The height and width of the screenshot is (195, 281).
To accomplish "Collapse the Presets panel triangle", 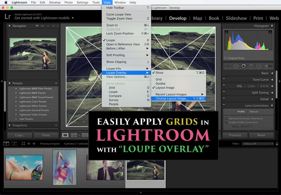I will click(x=10, y=83).
